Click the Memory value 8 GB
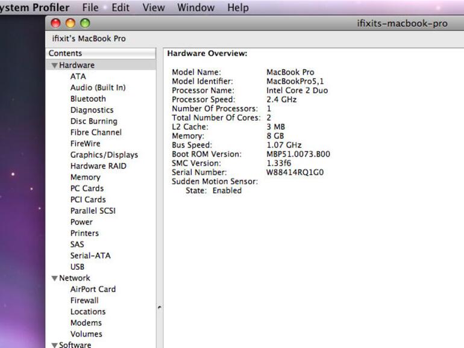The height and width of the screenshot is (348, 464). 275,136
